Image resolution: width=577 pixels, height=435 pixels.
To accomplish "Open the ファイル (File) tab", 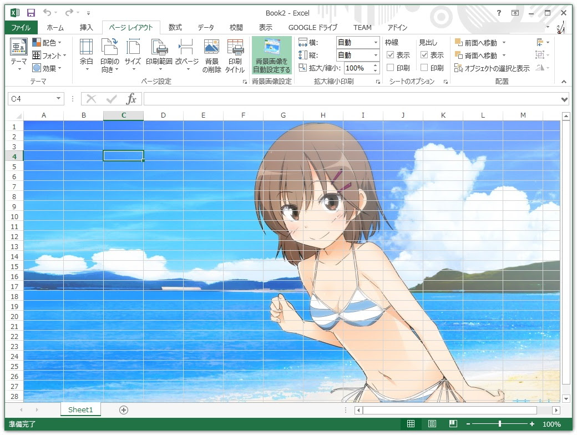I will point(21,28).
